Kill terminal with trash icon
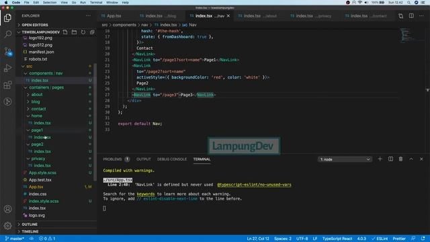430x242 pixels. click(x=400, y=159)
